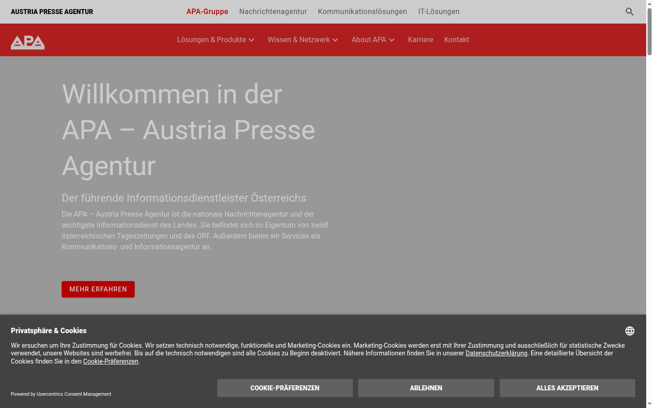Click the heading Willkommen in der APA
653x408 pixels.
pos(188,130)
